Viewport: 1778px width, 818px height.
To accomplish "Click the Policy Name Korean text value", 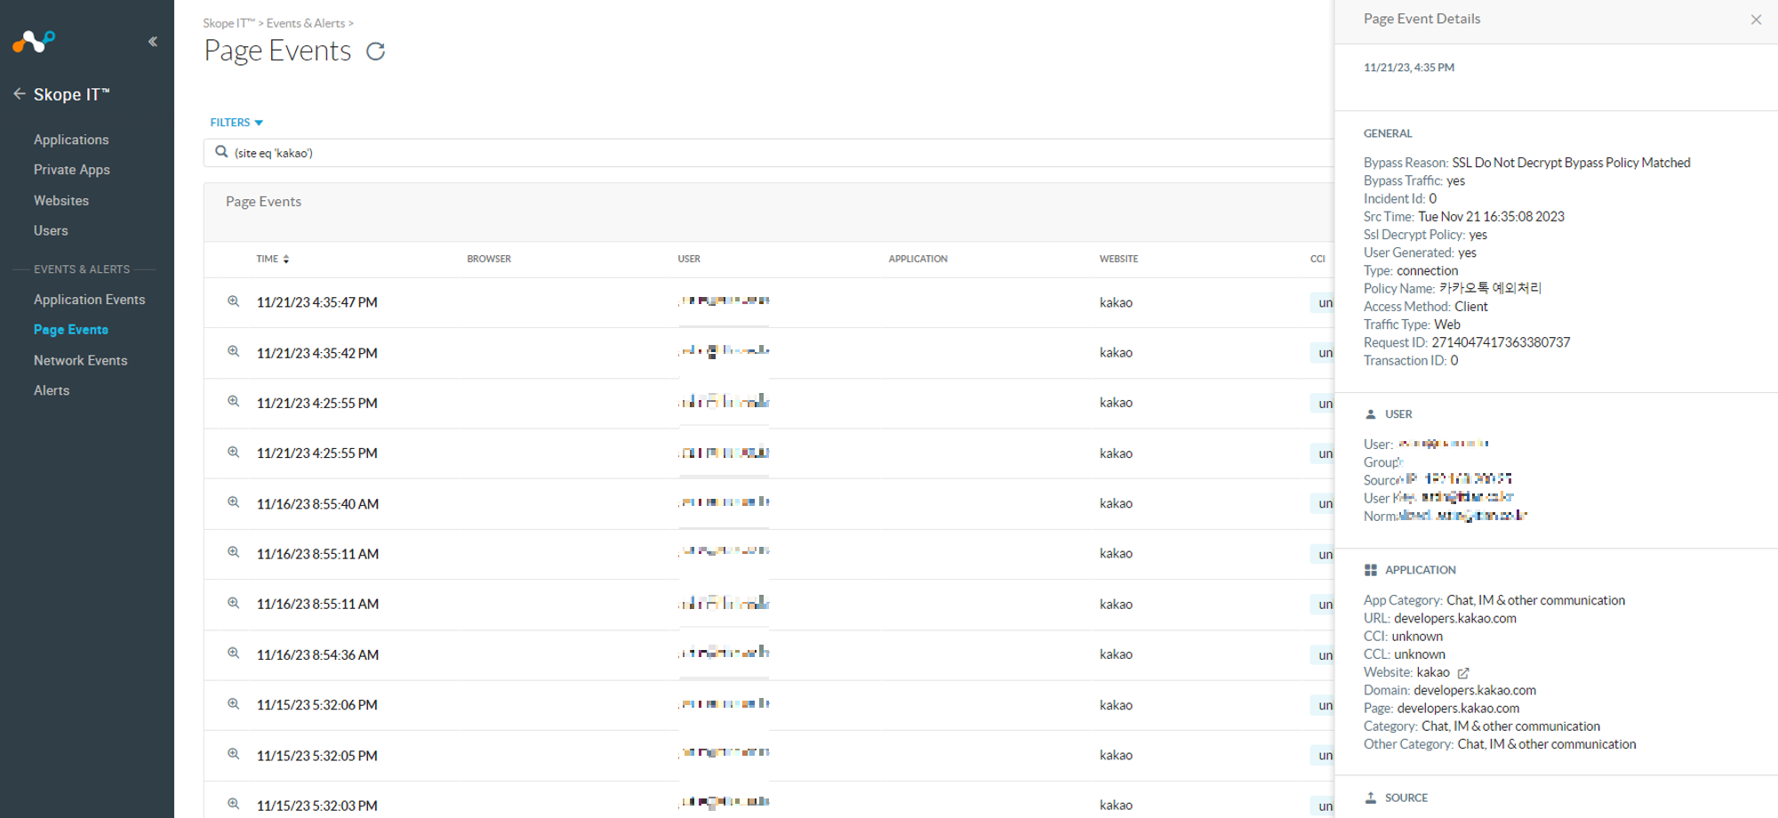I will 1490,288.
